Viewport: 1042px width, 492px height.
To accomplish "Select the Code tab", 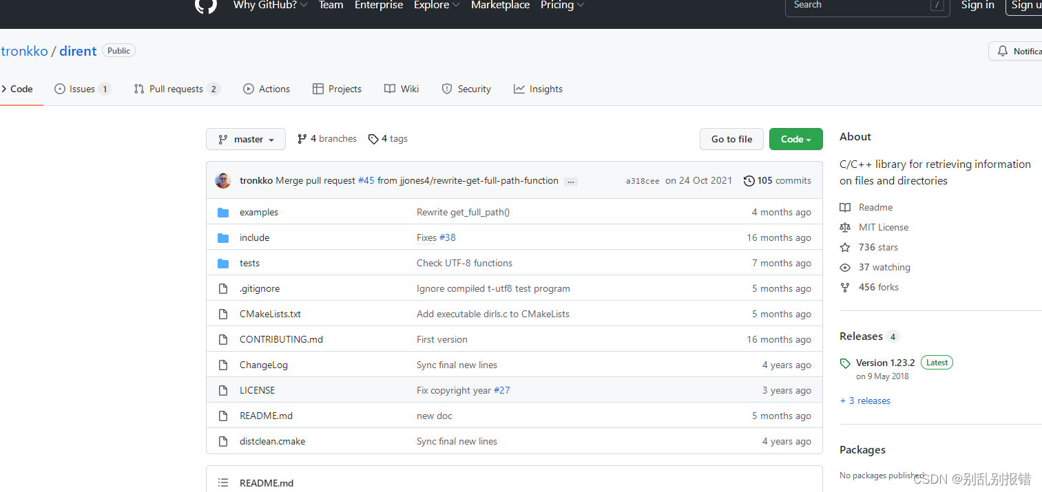I will tap(17, 89).
